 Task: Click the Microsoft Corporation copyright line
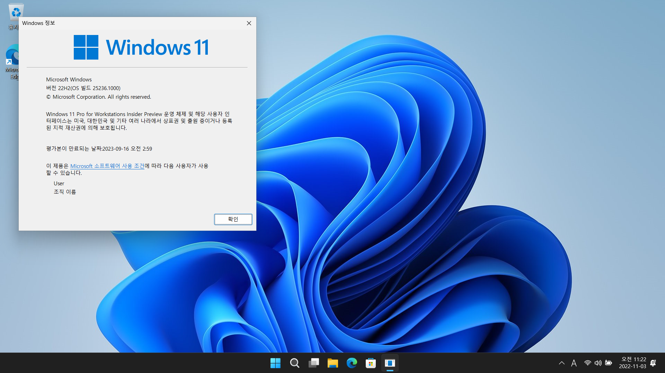pos(99,97)
